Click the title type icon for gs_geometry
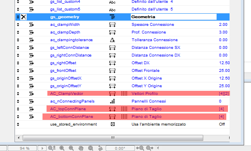The height and width of the screenshot is (151, 251). point(113,17)
